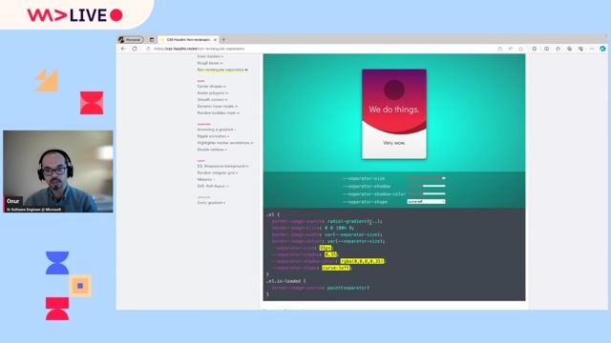Open the Ripple animation link
This screenshot has height=343, width=611.
point(213,136)
